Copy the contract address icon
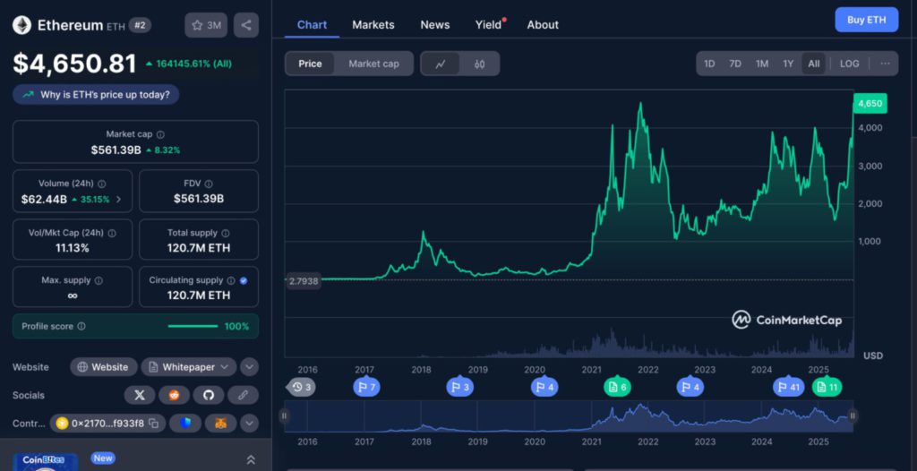Screen dimensions: 917x471 coord(153,423)
